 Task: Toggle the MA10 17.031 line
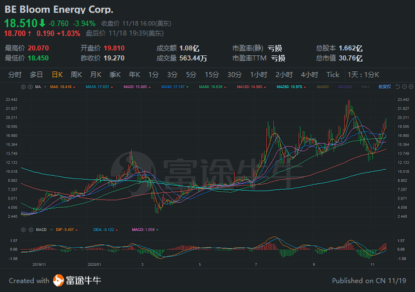click(100, 87)
